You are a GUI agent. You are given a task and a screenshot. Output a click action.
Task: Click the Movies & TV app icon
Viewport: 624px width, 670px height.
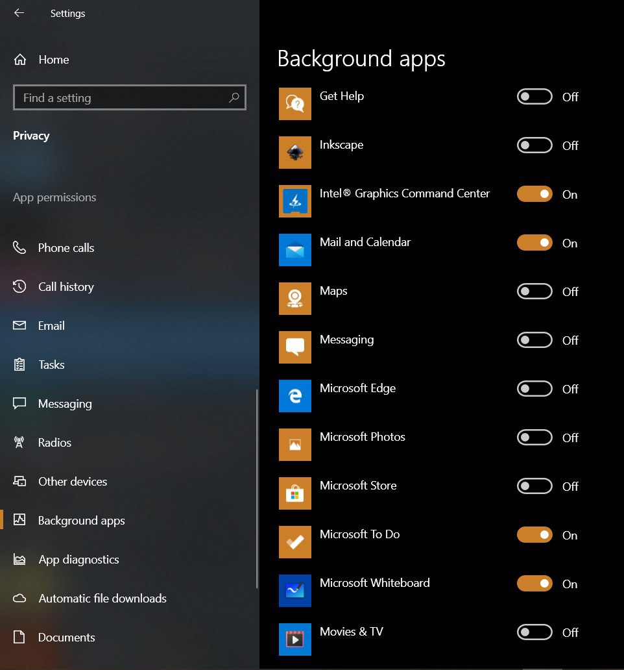(x=295, y=639)
